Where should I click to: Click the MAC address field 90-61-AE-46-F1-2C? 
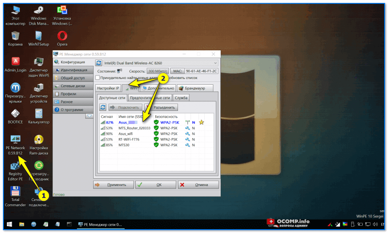[201, 71]
